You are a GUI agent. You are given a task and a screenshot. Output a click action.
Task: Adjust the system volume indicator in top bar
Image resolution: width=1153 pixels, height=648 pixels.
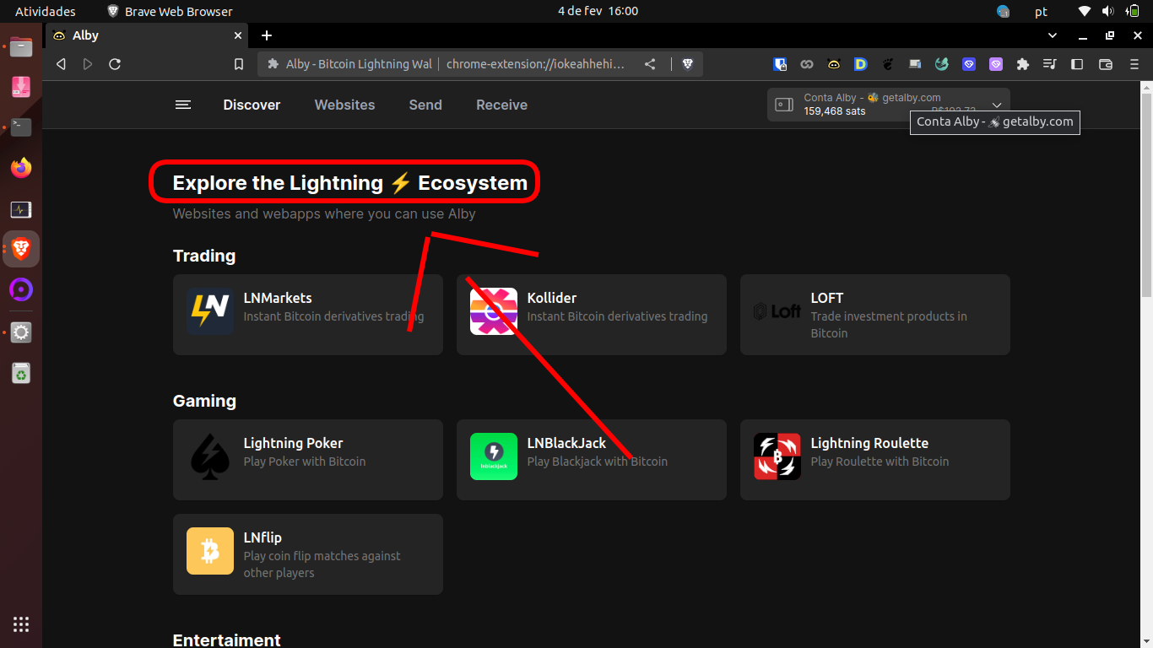coord(1107,11)
